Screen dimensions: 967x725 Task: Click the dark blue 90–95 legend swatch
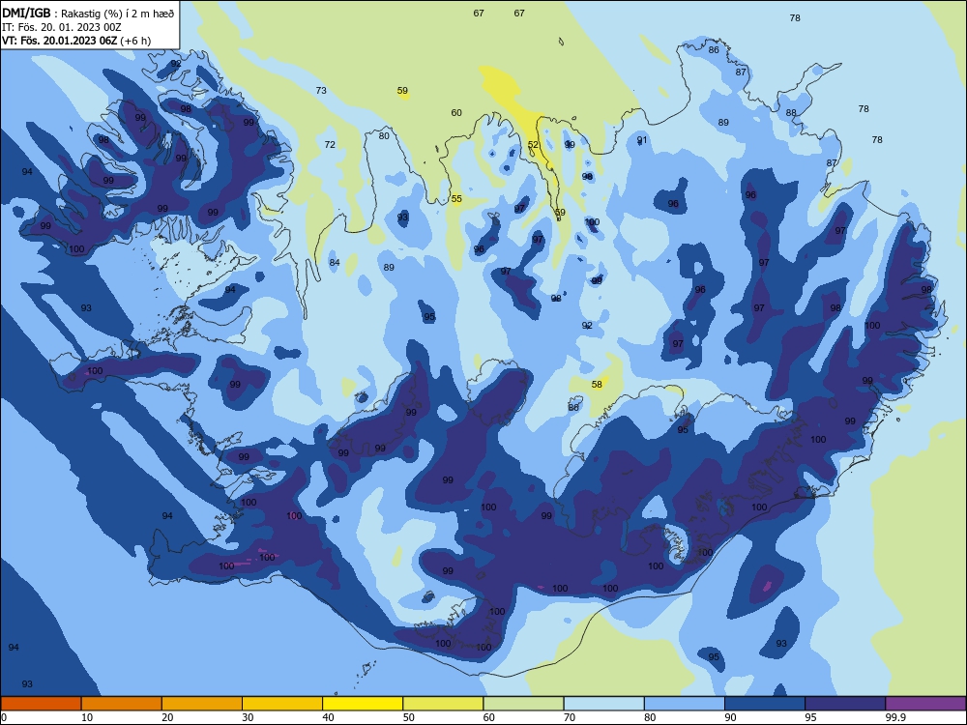point(765,704)
